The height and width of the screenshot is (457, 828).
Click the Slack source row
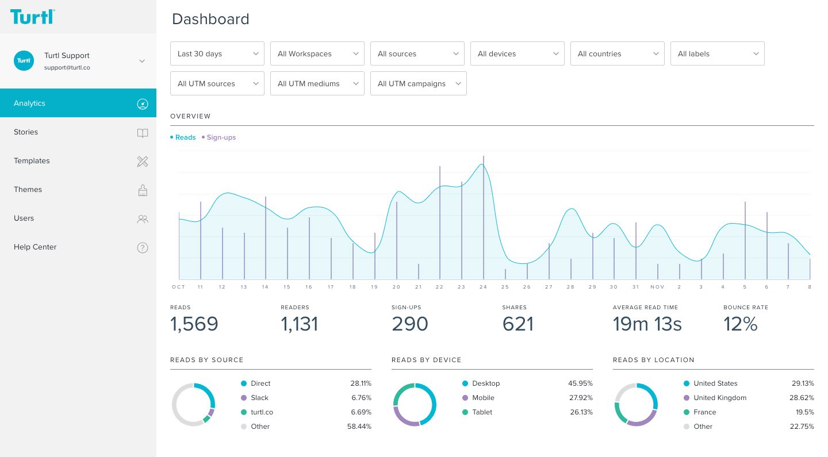(306, 398)
